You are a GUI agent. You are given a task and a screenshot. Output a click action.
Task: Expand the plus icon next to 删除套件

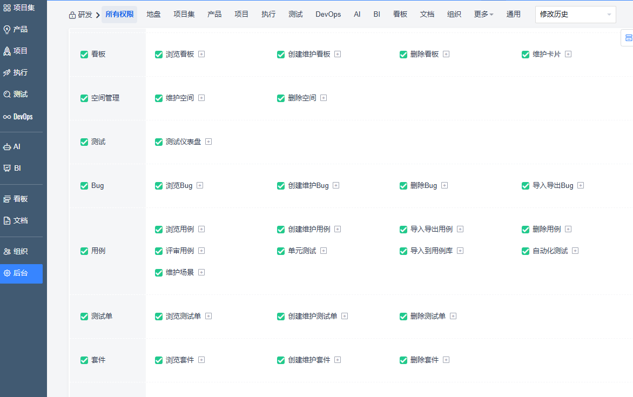[446, 360]
